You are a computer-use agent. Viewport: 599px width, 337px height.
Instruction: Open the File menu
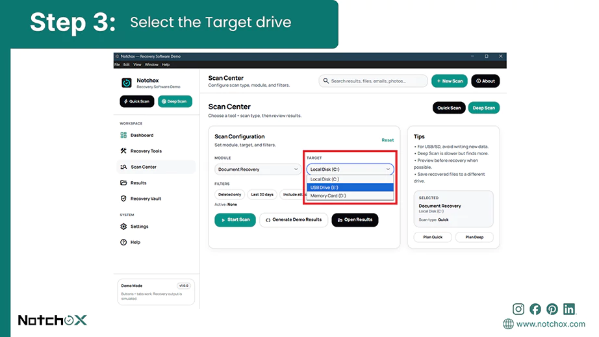pyautogui.click(x=117, y=64)
